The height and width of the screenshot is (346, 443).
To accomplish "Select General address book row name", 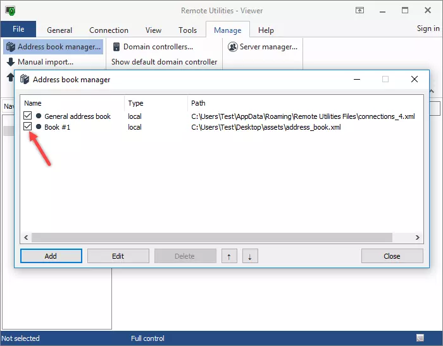I will [77, 116].
